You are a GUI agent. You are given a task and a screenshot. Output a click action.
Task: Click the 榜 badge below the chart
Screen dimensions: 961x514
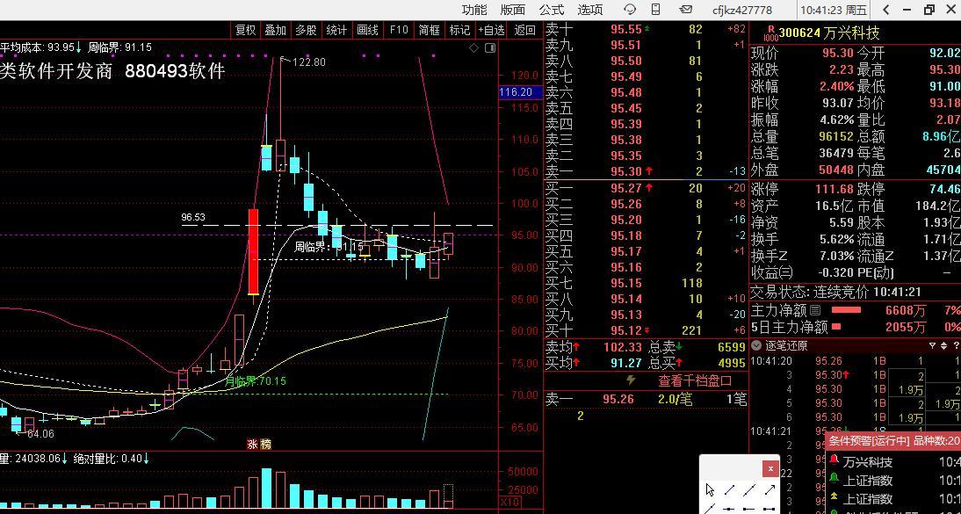[x=264, y=444]
